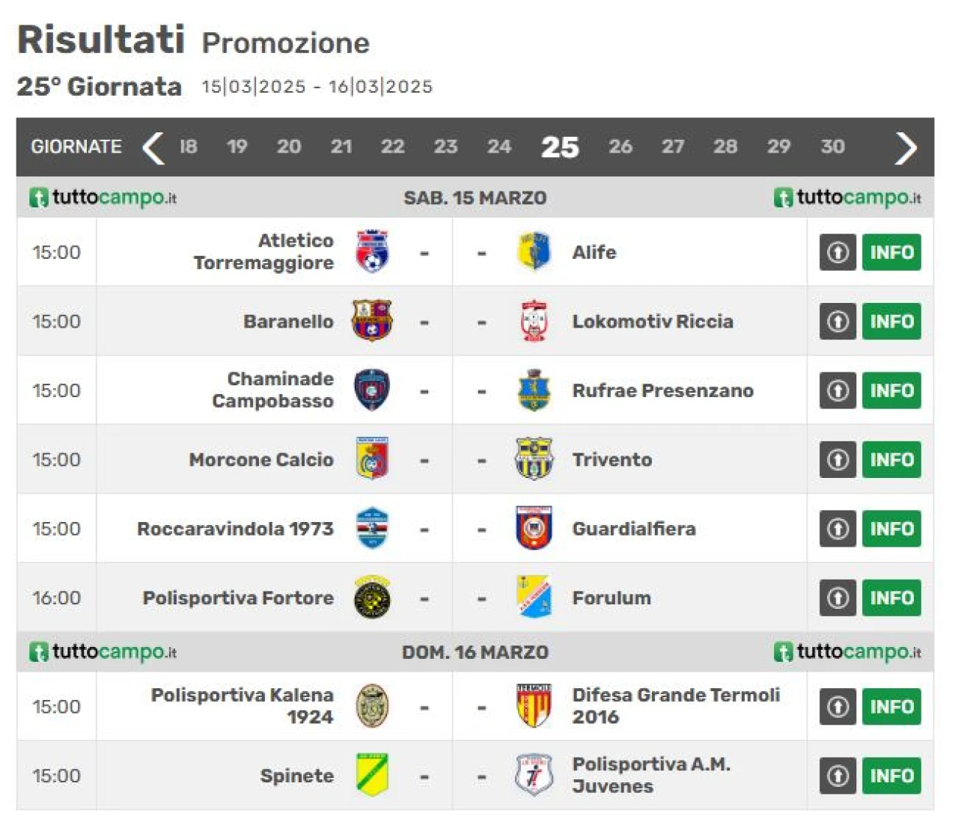
Task: Open INFO for Roccaravindola 1973 vs Guardialfiera
Action: click(891, 529)
